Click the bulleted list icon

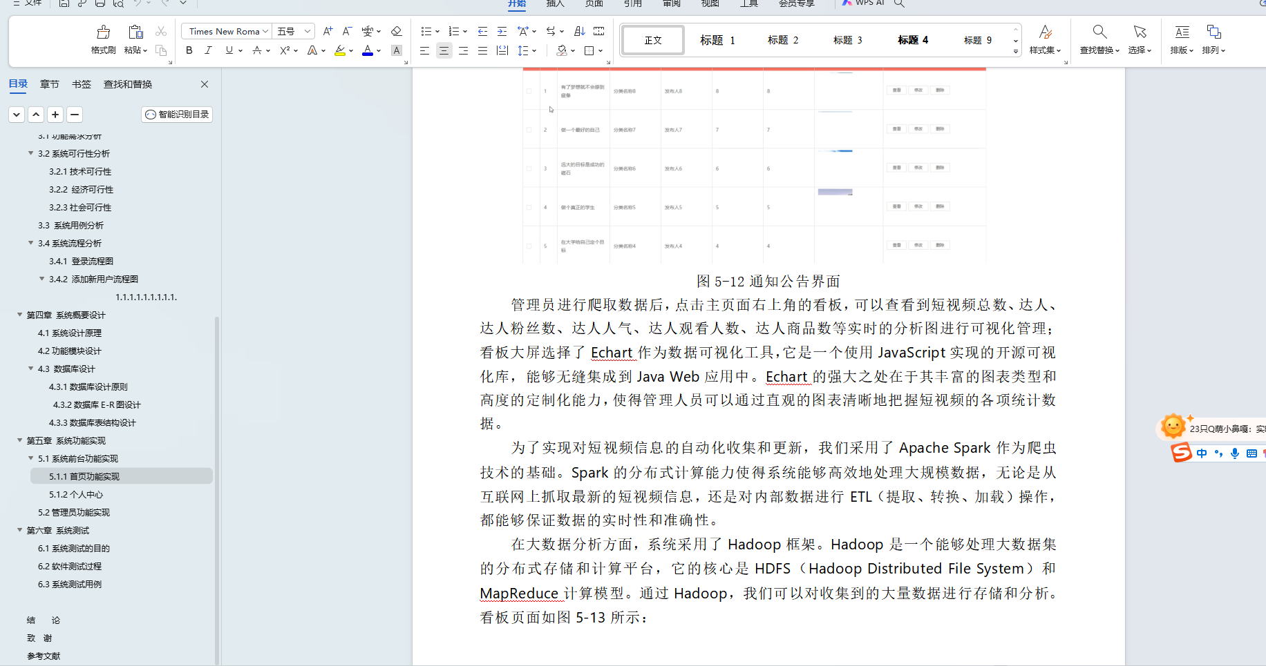(x=426, y=31)
